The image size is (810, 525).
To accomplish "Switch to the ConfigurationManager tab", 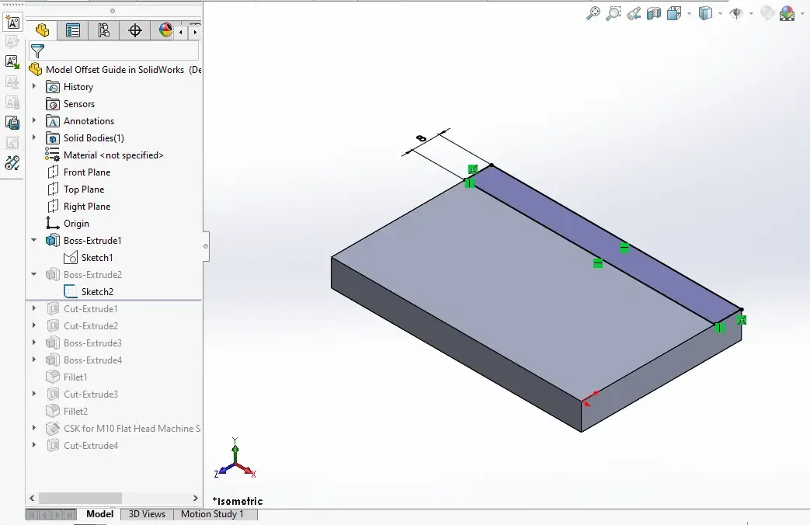I will [x=104, y=30].
